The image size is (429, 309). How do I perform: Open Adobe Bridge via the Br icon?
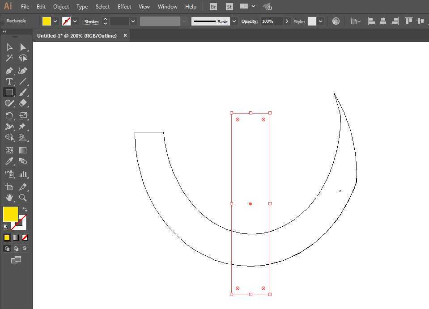click(x=213, y=6)
